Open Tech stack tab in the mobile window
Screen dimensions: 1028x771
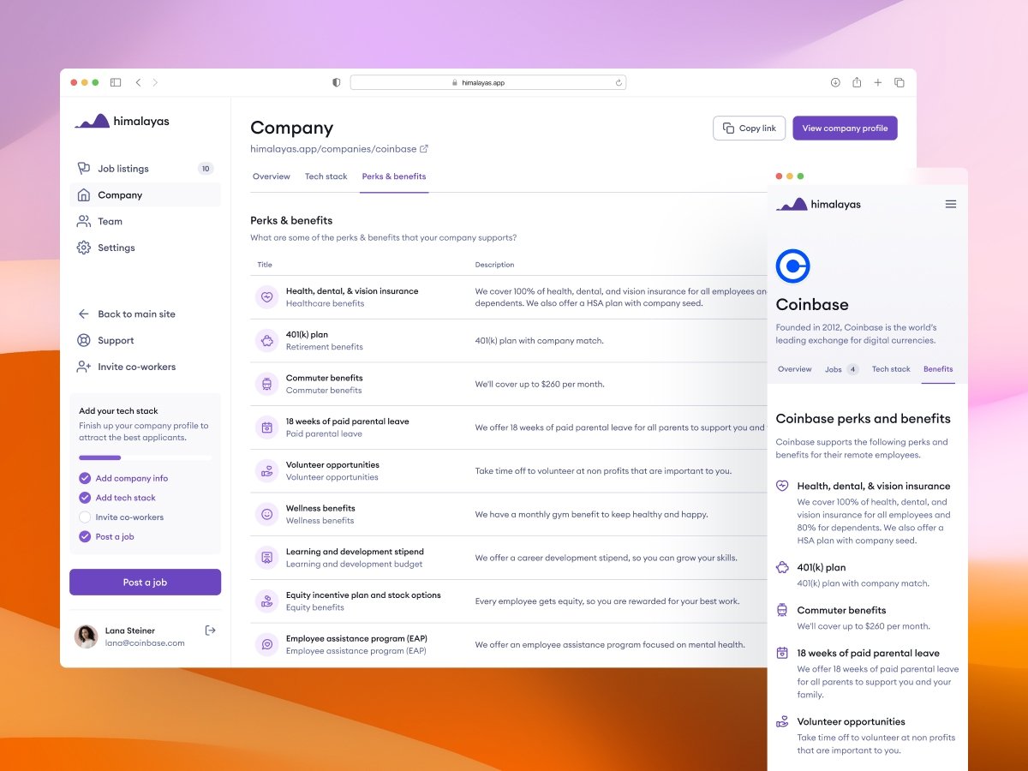coord(891,369)
